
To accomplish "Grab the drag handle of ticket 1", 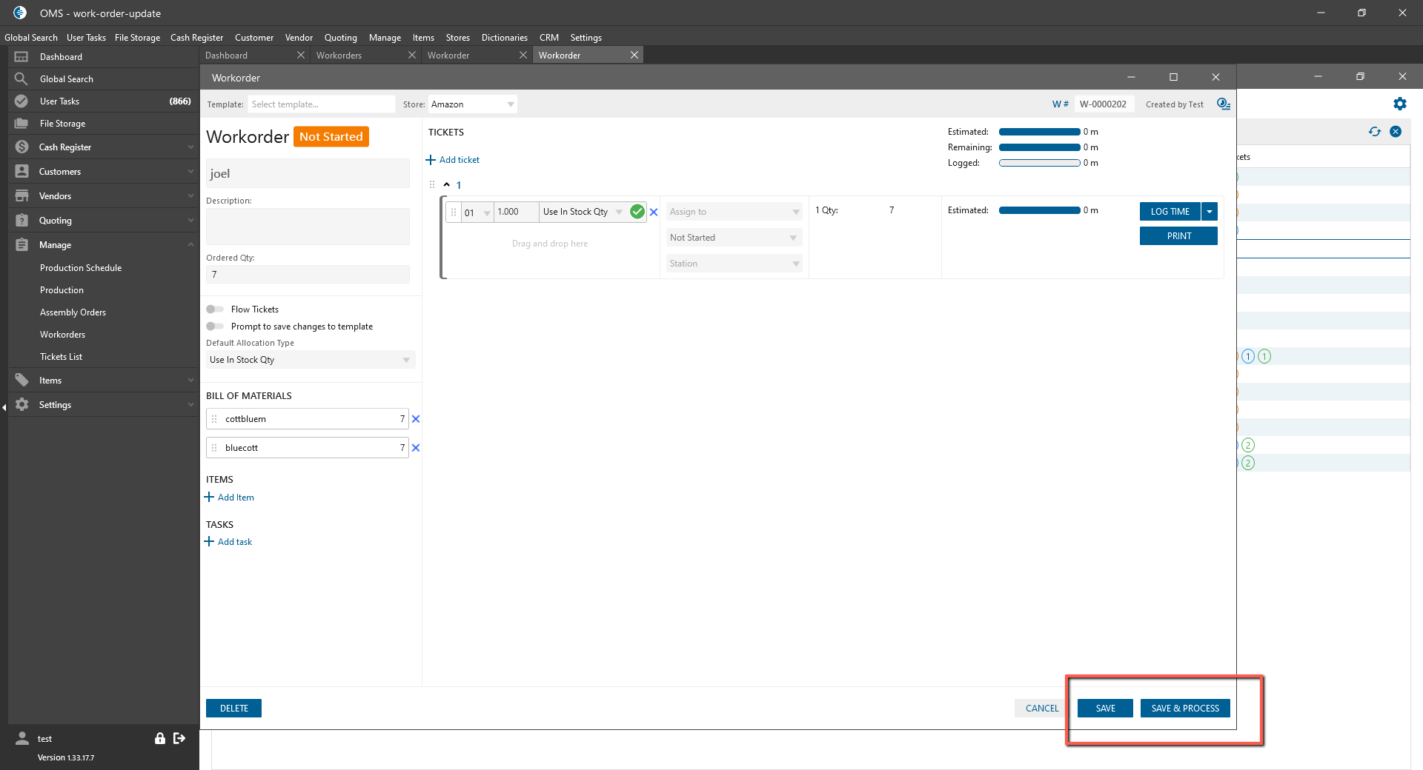I will pos(432,185).
